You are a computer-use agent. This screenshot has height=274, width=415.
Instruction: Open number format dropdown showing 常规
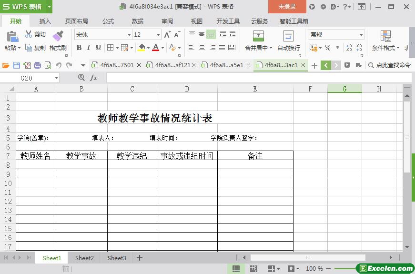tap(361, 35)
